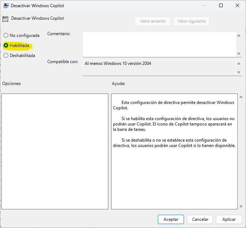Close the Desactivar Windows Copilot dialog
Viewport: 246px width, 228px height.
pos(237,6)
